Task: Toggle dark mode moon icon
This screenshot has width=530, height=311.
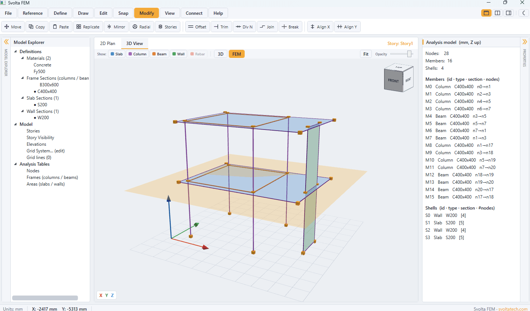Action: click(524, 13)
